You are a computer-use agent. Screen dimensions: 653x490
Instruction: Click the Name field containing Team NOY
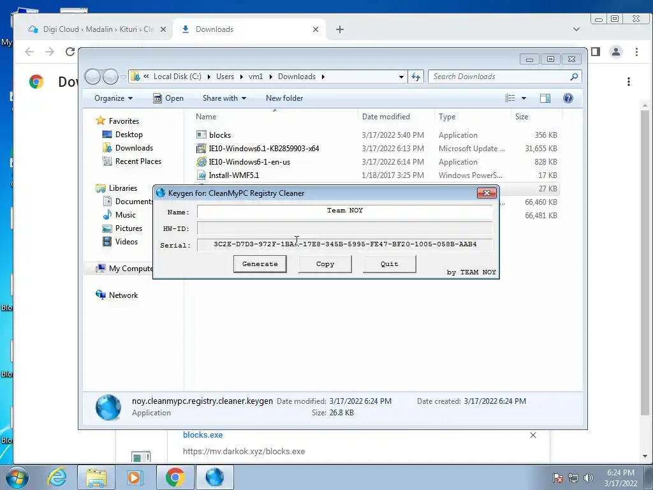pyautogui.click(x=345, y=211)
